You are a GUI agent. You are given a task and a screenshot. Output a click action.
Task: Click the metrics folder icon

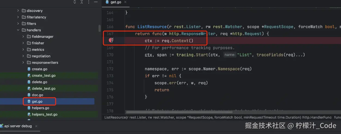29,49
